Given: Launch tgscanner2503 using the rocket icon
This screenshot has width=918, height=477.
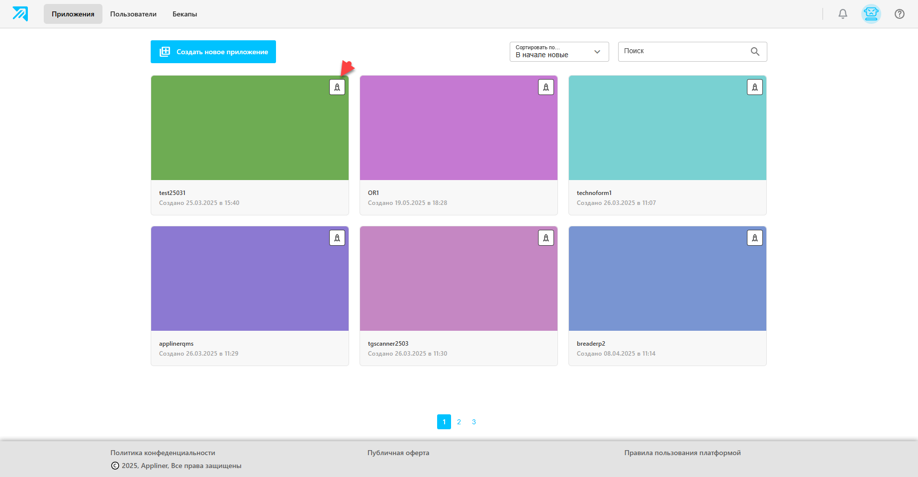Looking at the screenshot, I should coord(546,238).
